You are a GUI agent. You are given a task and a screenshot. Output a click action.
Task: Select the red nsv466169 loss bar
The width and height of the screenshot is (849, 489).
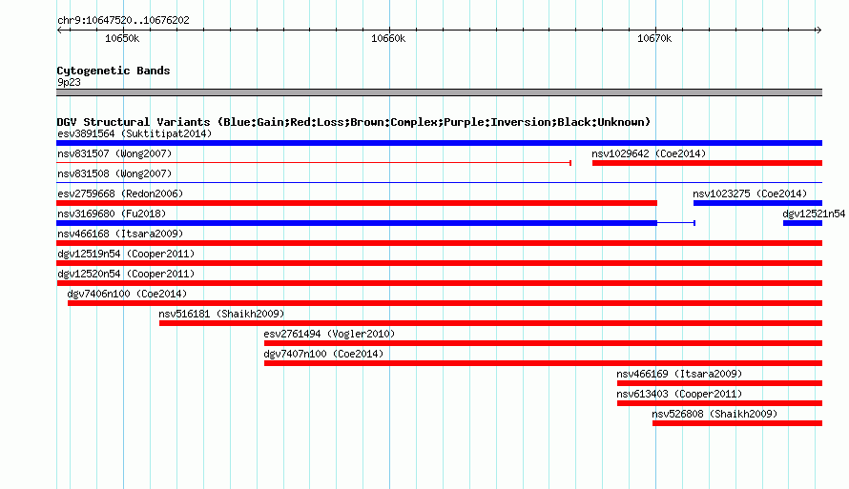[719, 383]
